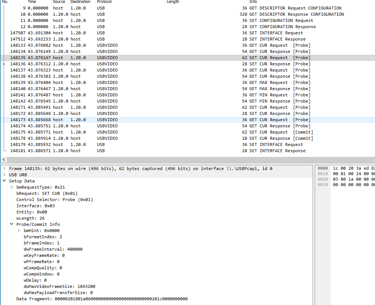Image resolution: width=375 pixels, height=305 pixels.
Task: Select packet 147512 SET INTERFACE Response
Action: (188, 39)
